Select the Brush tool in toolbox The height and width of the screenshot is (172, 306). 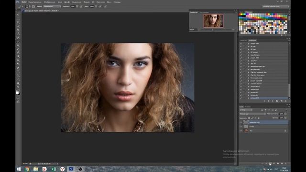[18, 41]
